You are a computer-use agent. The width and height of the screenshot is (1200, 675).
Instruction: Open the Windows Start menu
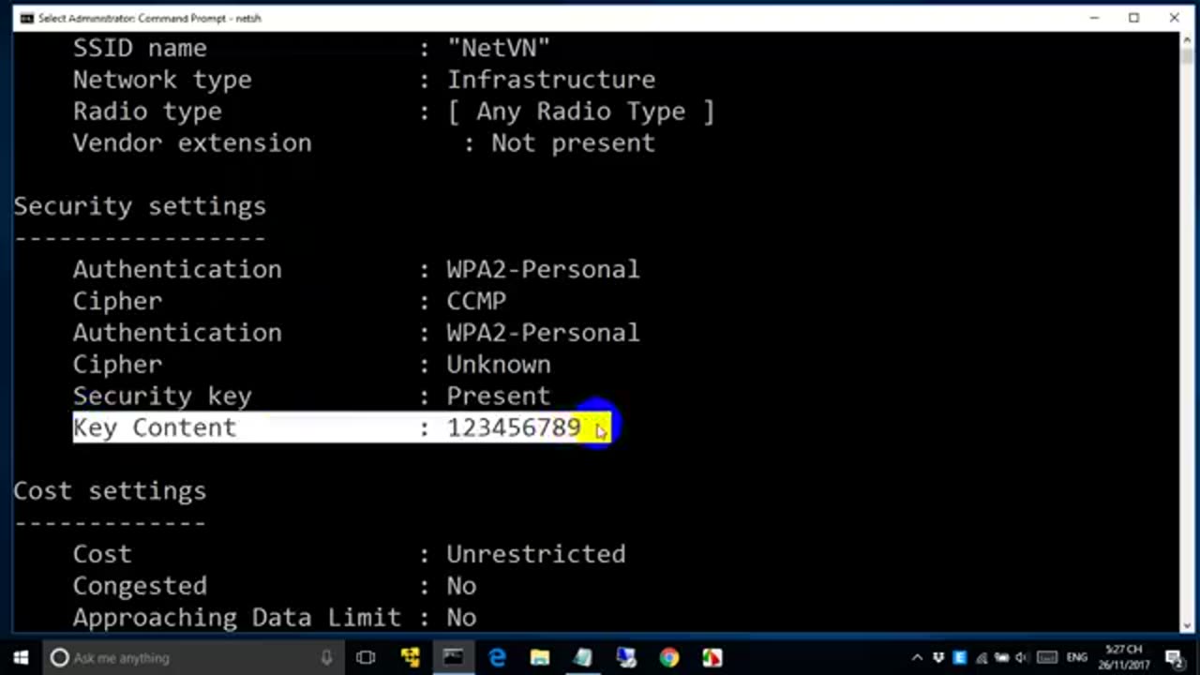tap(21, 658)
